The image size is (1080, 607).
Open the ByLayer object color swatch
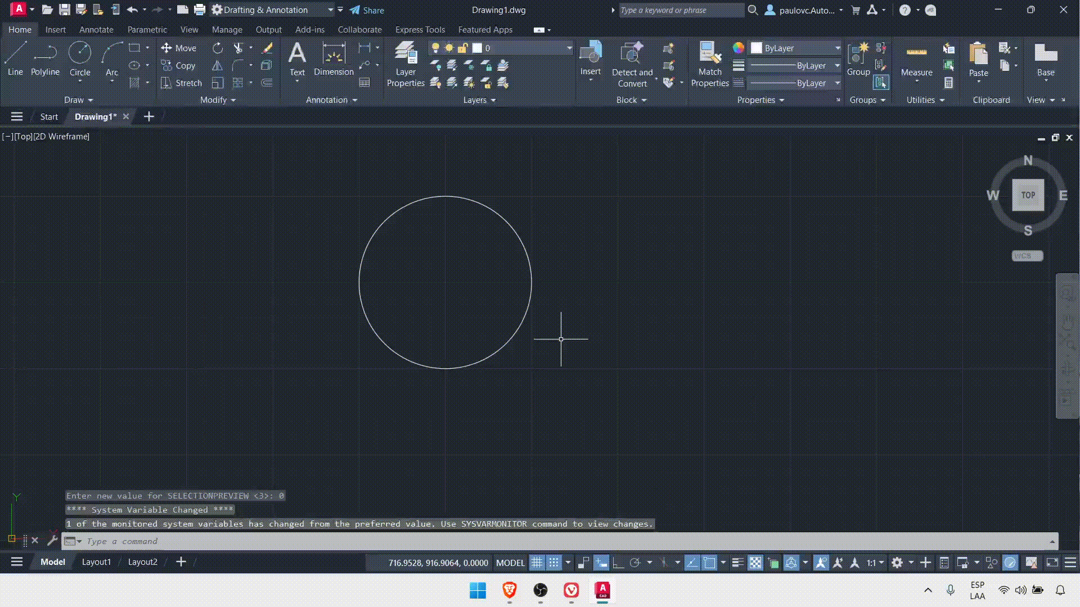pyautogui.click(x=757, y=48)
